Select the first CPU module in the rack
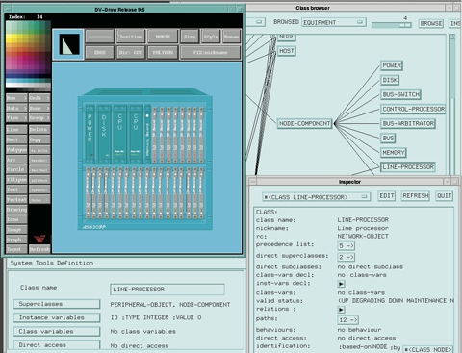Screen dimensions: 462x353 (120, 134)
